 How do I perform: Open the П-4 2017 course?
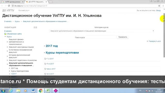(x=50, y=64)
